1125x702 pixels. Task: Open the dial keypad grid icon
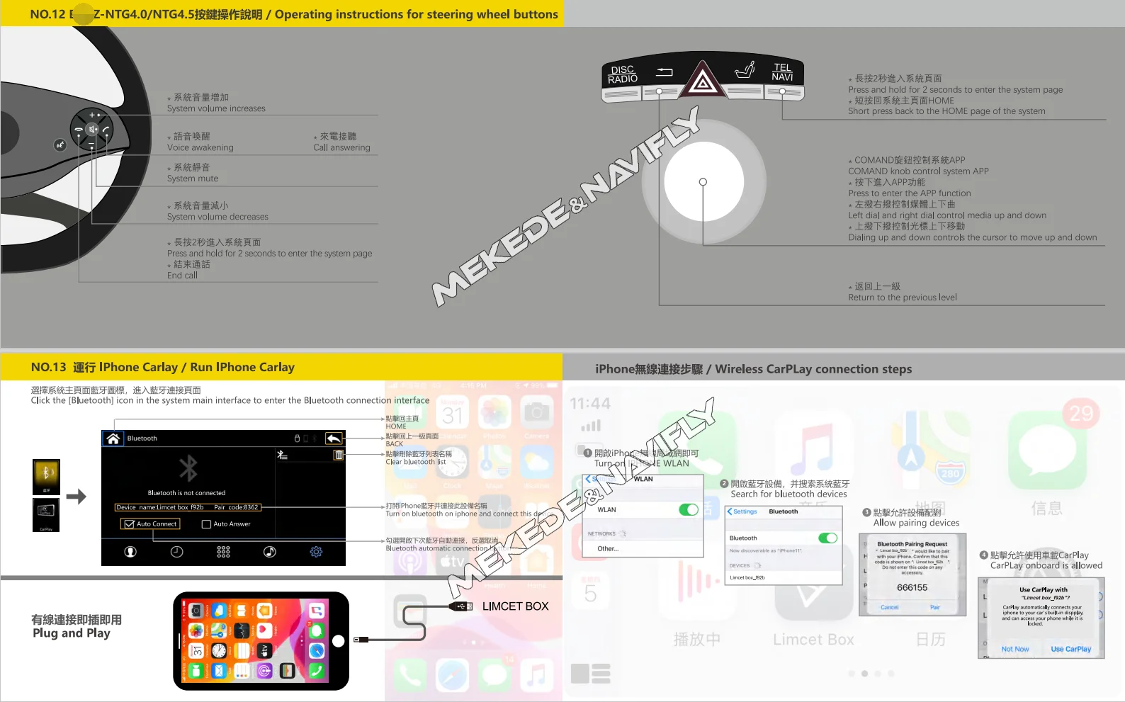click(223, 552)
